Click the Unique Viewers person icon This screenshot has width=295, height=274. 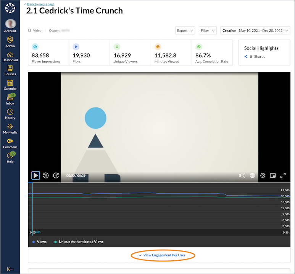coord(117,47)
